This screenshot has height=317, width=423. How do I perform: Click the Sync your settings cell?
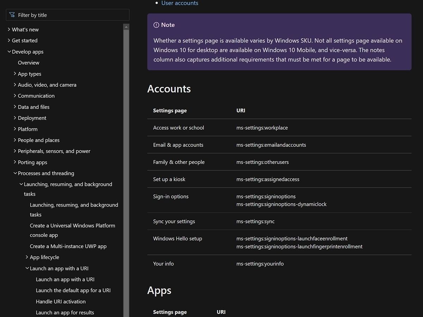[x=174, y=222]
